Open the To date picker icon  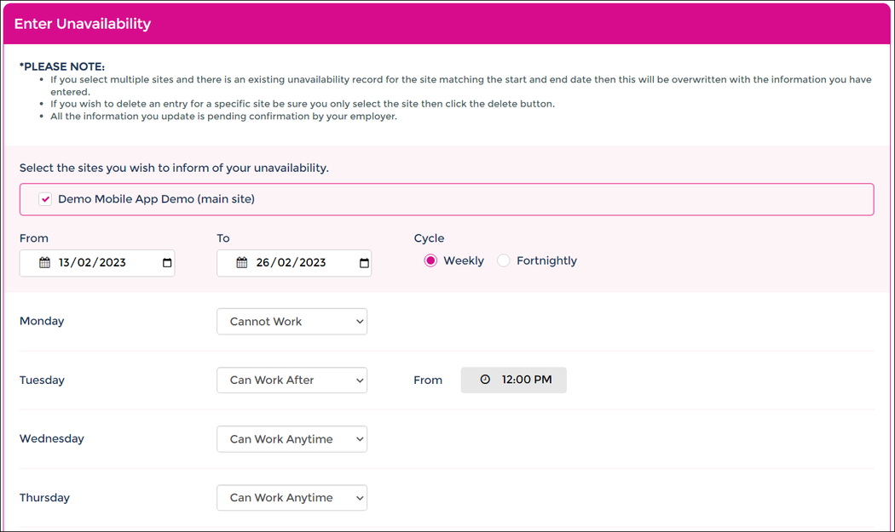pos(363,263)
